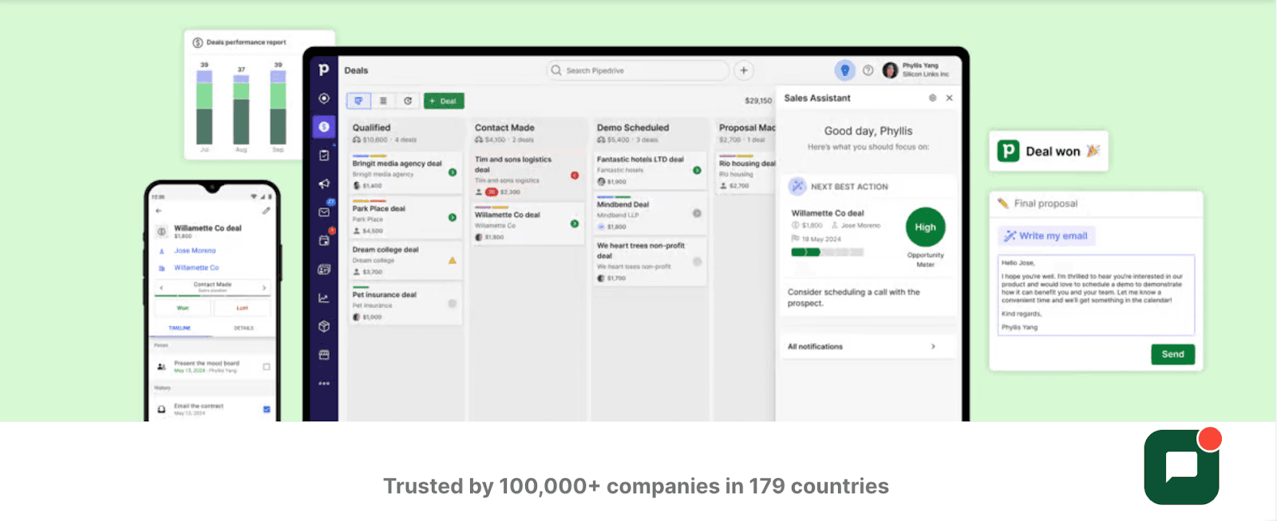
Task: Click the plus quick-add button beside search
Action: 744,70
